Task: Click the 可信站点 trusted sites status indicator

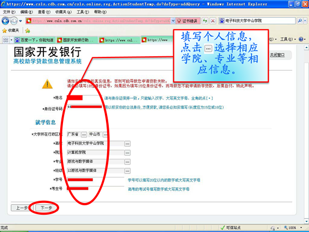Action: coord(230,228)
